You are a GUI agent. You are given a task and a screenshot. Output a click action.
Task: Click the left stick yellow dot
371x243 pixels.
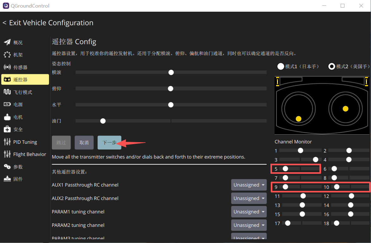click(299, 119)
